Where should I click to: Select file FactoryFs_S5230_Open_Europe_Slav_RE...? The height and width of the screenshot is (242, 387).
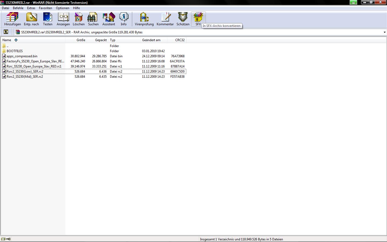pyautogui.click(x=35, y=61)
